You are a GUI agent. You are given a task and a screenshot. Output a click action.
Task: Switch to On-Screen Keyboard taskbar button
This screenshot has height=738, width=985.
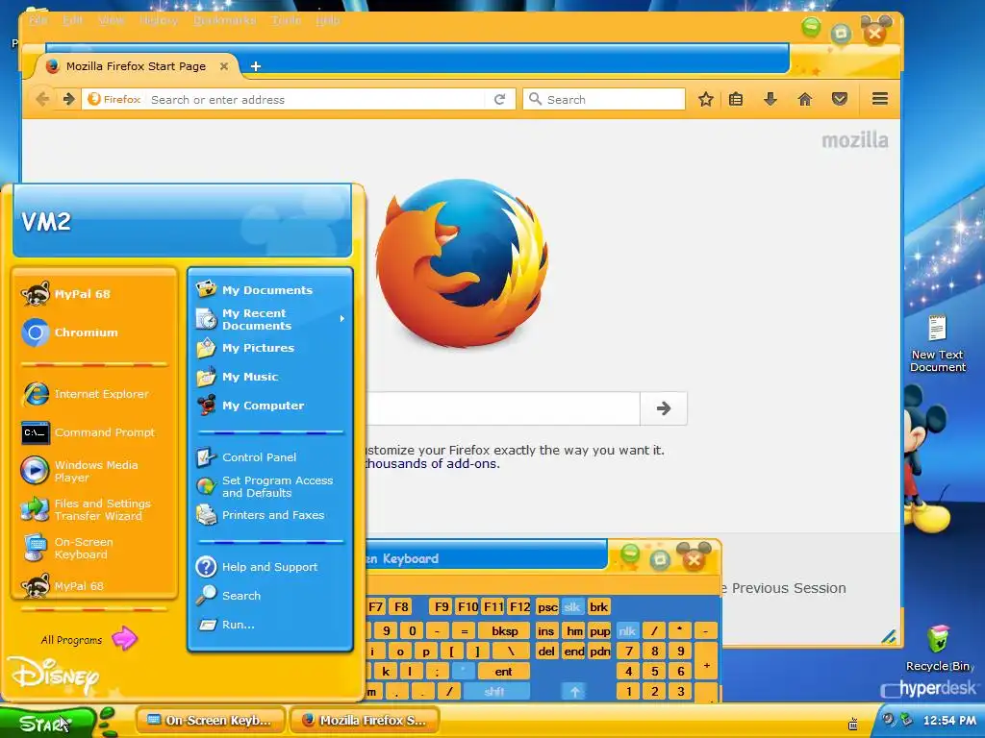coord(211,721)
